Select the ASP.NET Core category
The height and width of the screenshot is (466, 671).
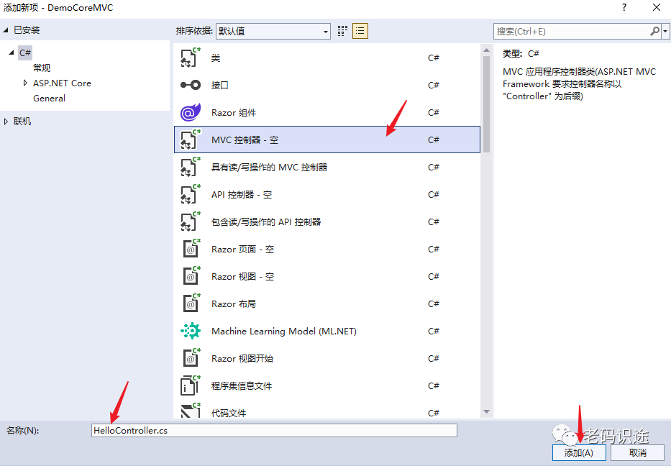(62, 83)
